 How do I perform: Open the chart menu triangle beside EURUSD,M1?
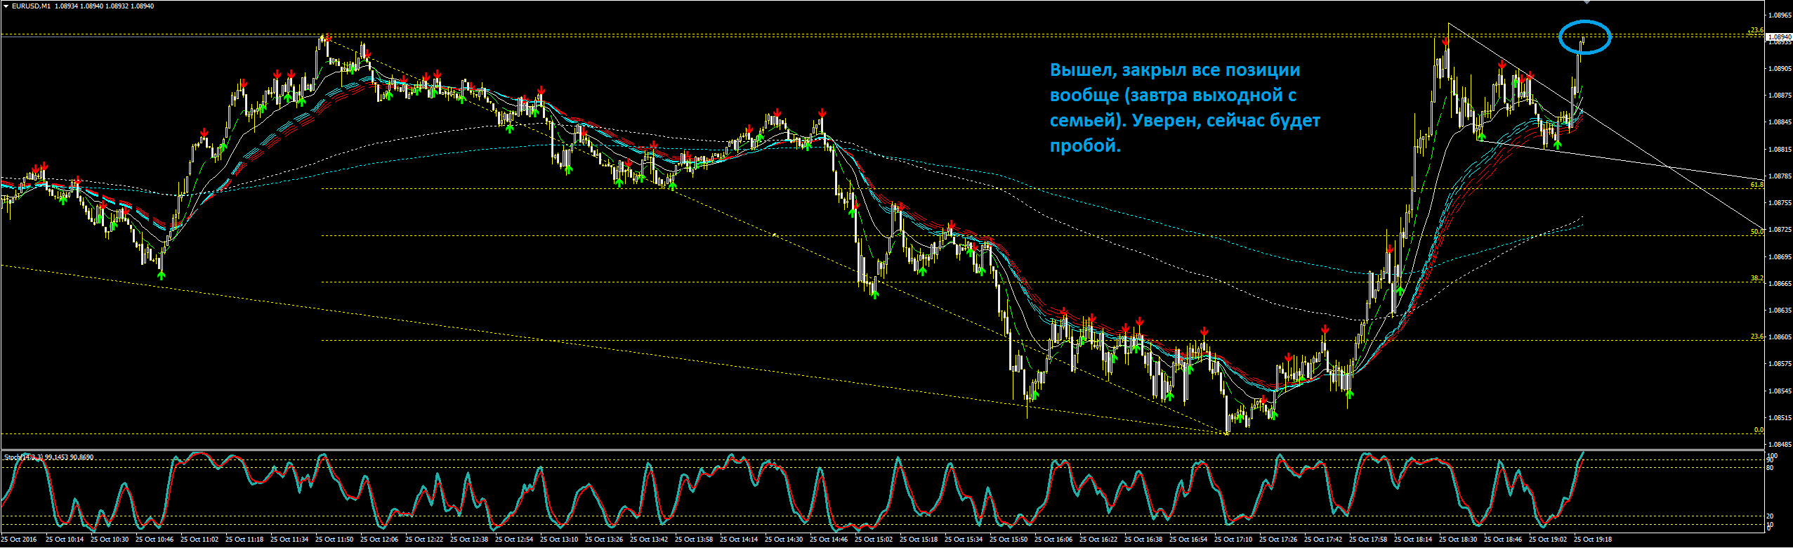click(x=6, y=6)
